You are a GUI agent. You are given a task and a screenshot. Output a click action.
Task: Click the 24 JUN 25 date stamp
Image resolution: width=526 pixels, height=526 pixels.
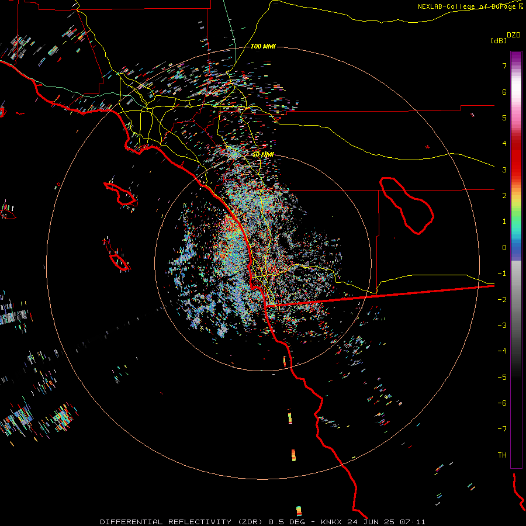click(x=368, y=522)
